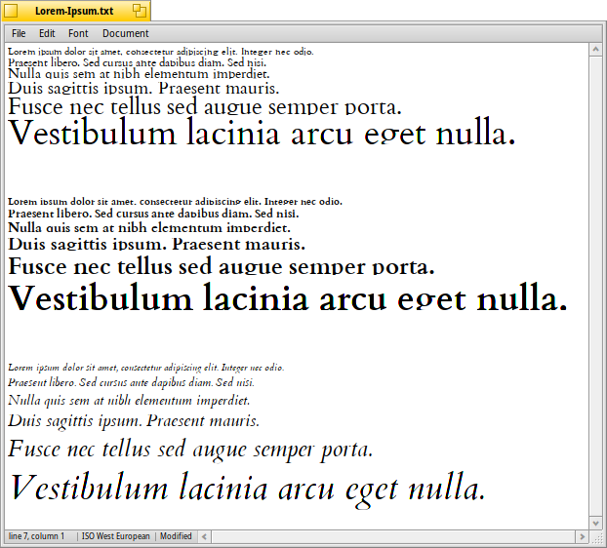The image size is (607, 548).
Task: Click the vertical scrollbar track
Action: point(595,286)
